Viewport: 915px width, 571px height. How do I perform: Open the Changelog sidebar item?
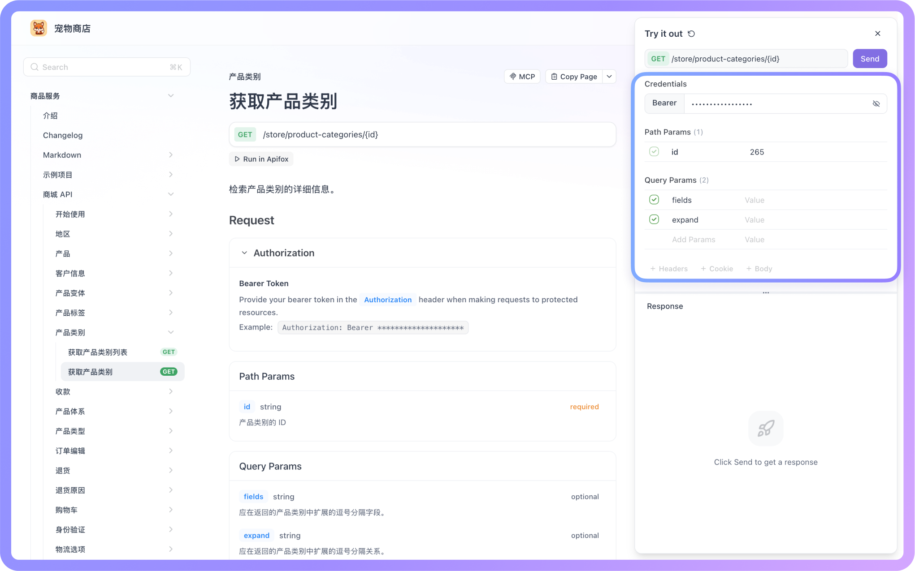tap(63, 135)
